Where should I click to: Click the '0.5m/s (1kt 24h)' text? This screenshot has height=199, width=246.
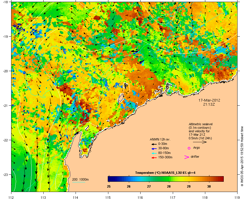200,138
